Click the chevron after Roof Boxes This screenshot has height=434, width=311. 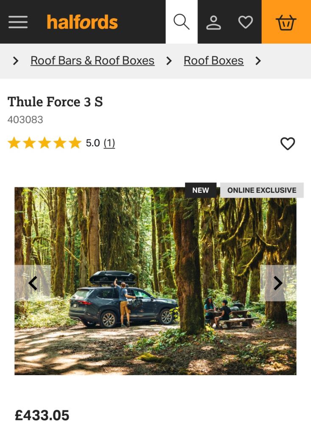click(258, 61)
